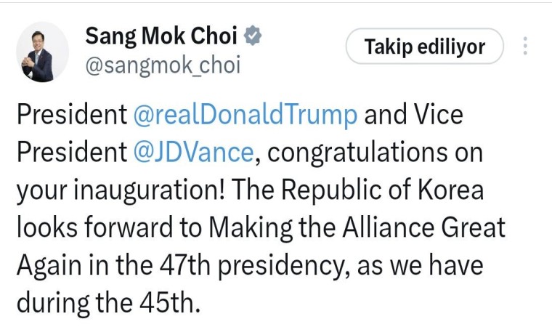
Task: Open the three-dot more options menu
Action: (525, 47)
